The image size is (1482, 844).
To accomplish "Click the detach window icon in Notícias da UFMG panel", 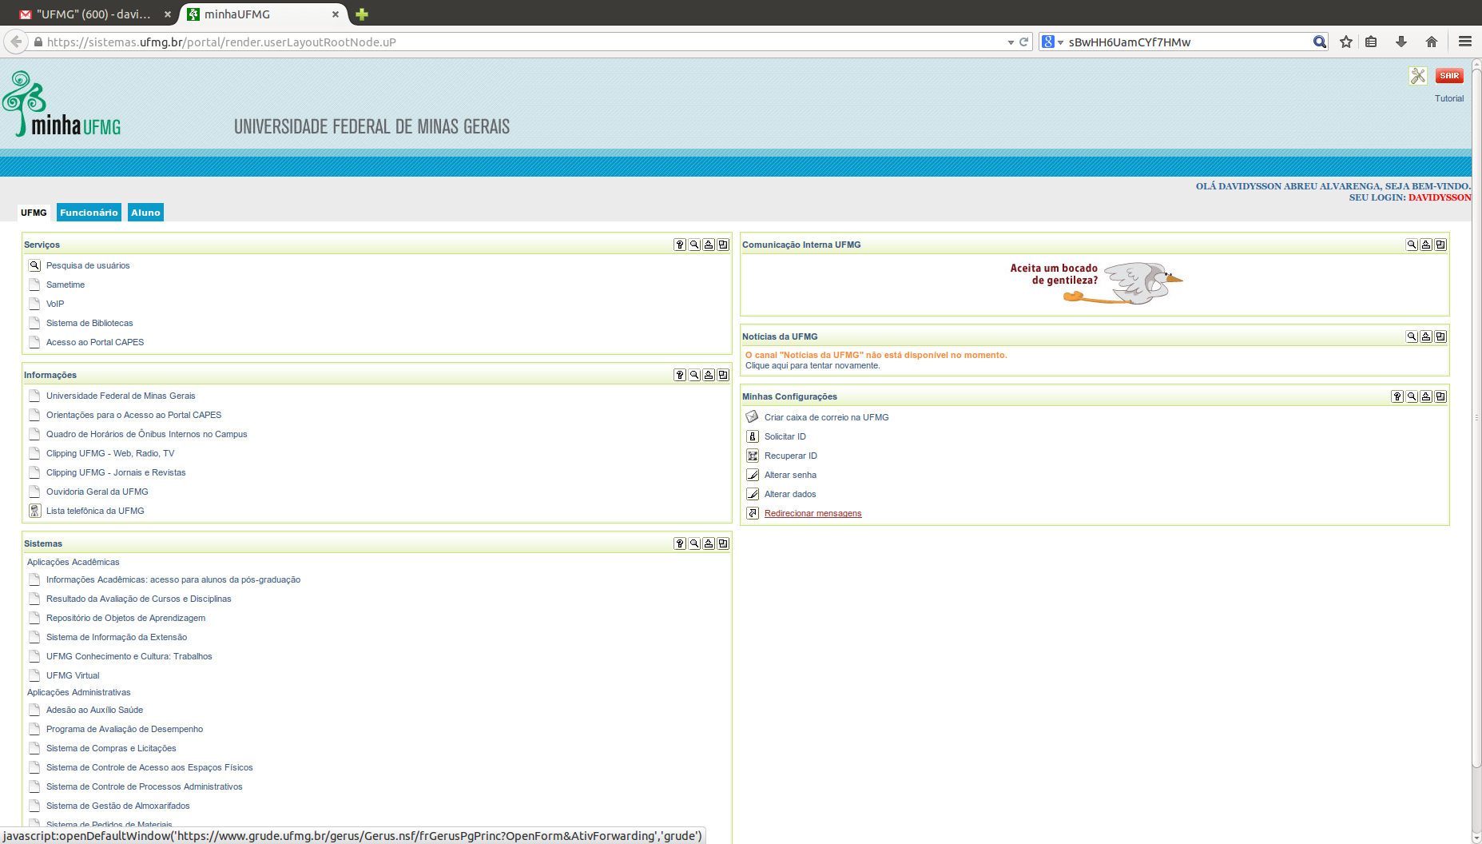I will tap(1440, 336).
